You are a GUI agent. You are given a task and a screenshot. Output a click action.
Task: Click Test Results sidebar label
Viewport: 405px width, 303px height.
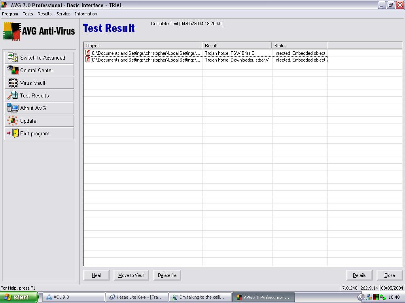tap(34, 95)
